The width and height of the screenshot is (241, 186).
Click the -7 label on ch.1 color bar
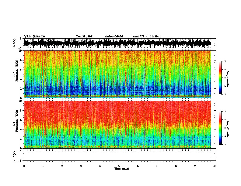click(x=224, y=94)
